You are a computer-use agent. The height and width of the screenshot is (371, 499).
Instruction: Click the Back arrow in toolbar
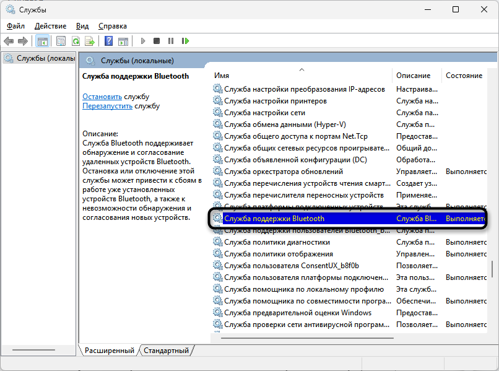click(9, 41)
